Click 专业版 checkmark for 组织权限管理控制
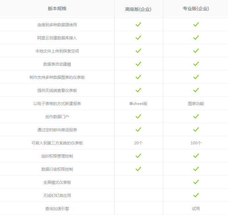 (x=196, y=156)
